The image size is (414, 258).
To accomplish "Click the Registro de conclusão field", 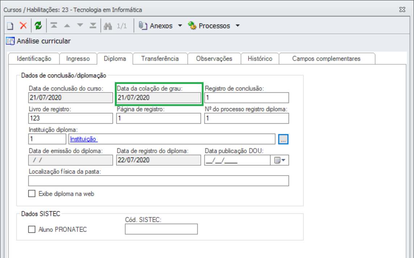I will pos(247,98).
